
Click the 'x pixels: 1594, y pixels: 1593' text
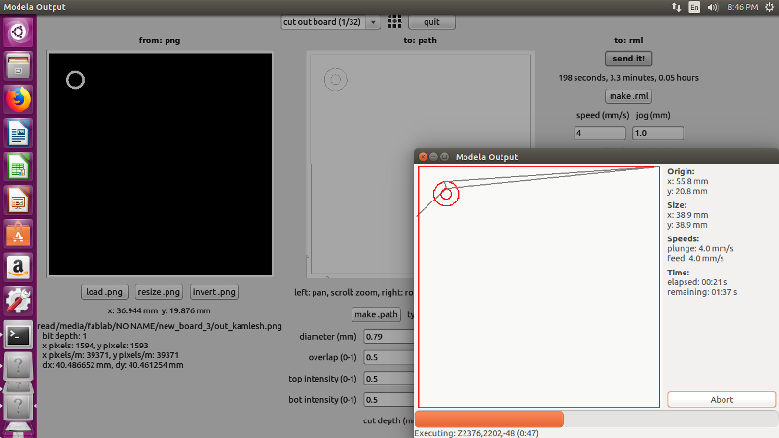point(94,346)
